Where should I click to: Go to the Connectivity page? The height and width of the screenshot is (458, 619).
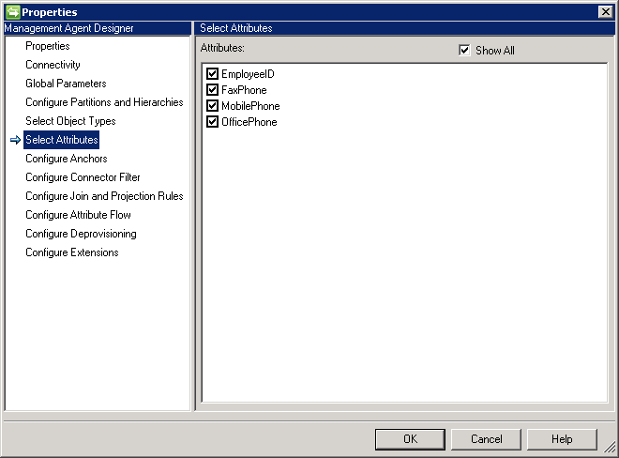point(53,65)
